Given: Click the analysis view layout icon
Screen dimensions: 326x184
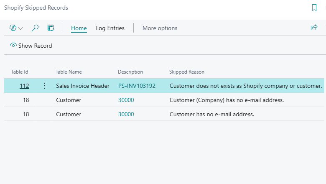Looking at the screenshot, I should click(51, 28).
